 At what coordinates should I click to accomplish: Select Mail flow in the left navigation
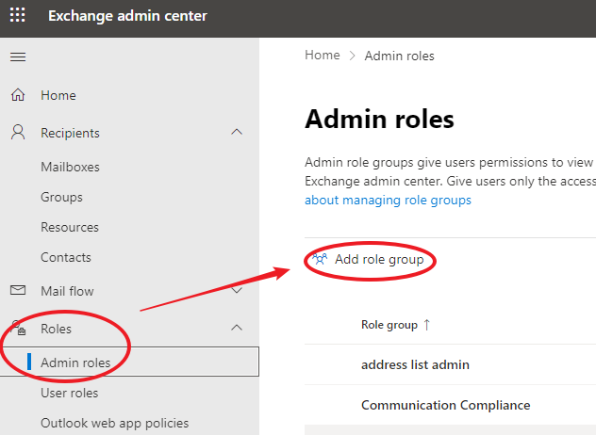67,291
